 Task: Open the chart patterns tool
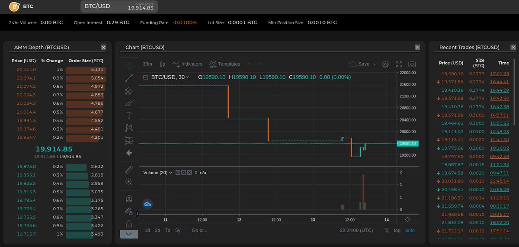129,128
